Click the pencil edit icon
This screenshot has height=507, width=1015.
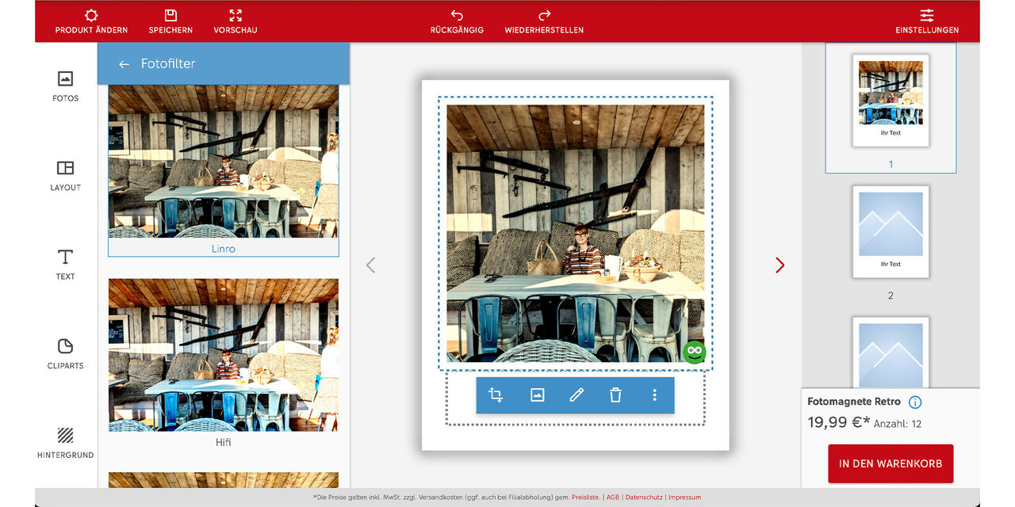point(576,395)
